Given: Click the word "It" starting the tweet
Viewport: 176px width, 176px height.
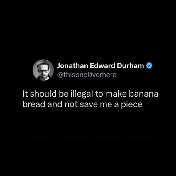Looking at the screenshot, I should point(25,94).
